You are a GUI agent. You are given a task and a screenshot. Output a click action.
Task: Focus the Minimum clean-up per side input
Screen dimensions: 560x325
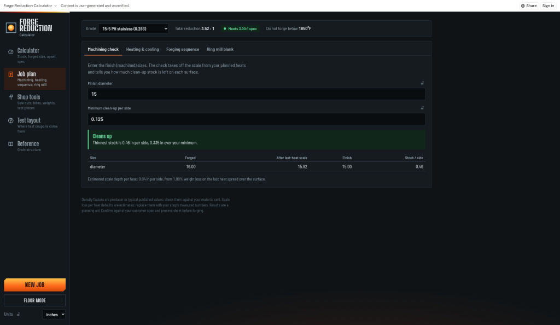[x=256, y=119]
